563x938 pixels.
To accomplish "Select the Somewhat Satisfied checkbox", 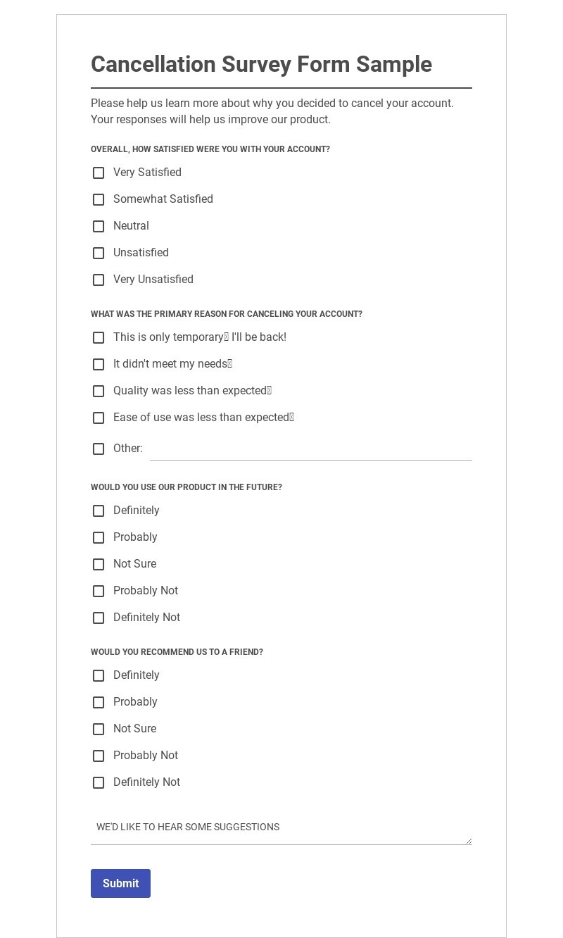I will coord(99,200).
